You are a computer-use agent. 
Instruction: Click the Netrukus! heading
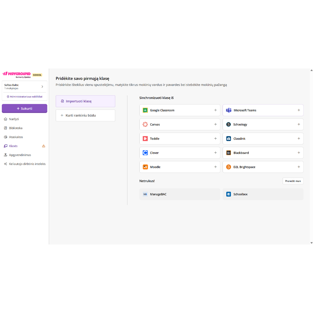coord(147,181)
